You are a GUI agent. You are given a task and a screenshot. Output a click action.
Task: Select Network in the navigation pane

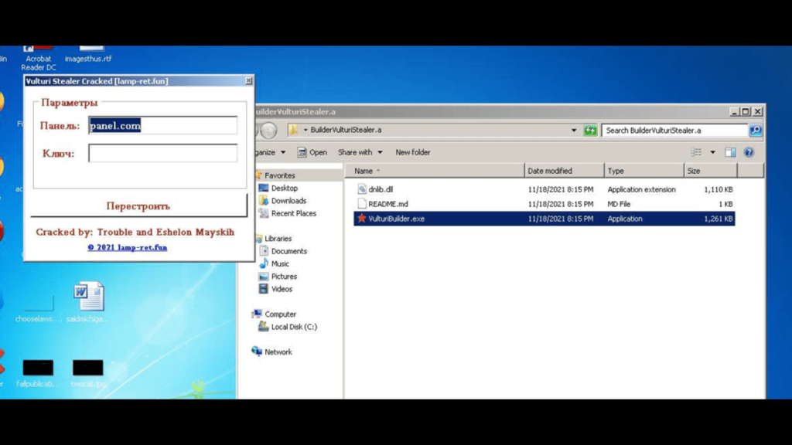coord(278,352)
